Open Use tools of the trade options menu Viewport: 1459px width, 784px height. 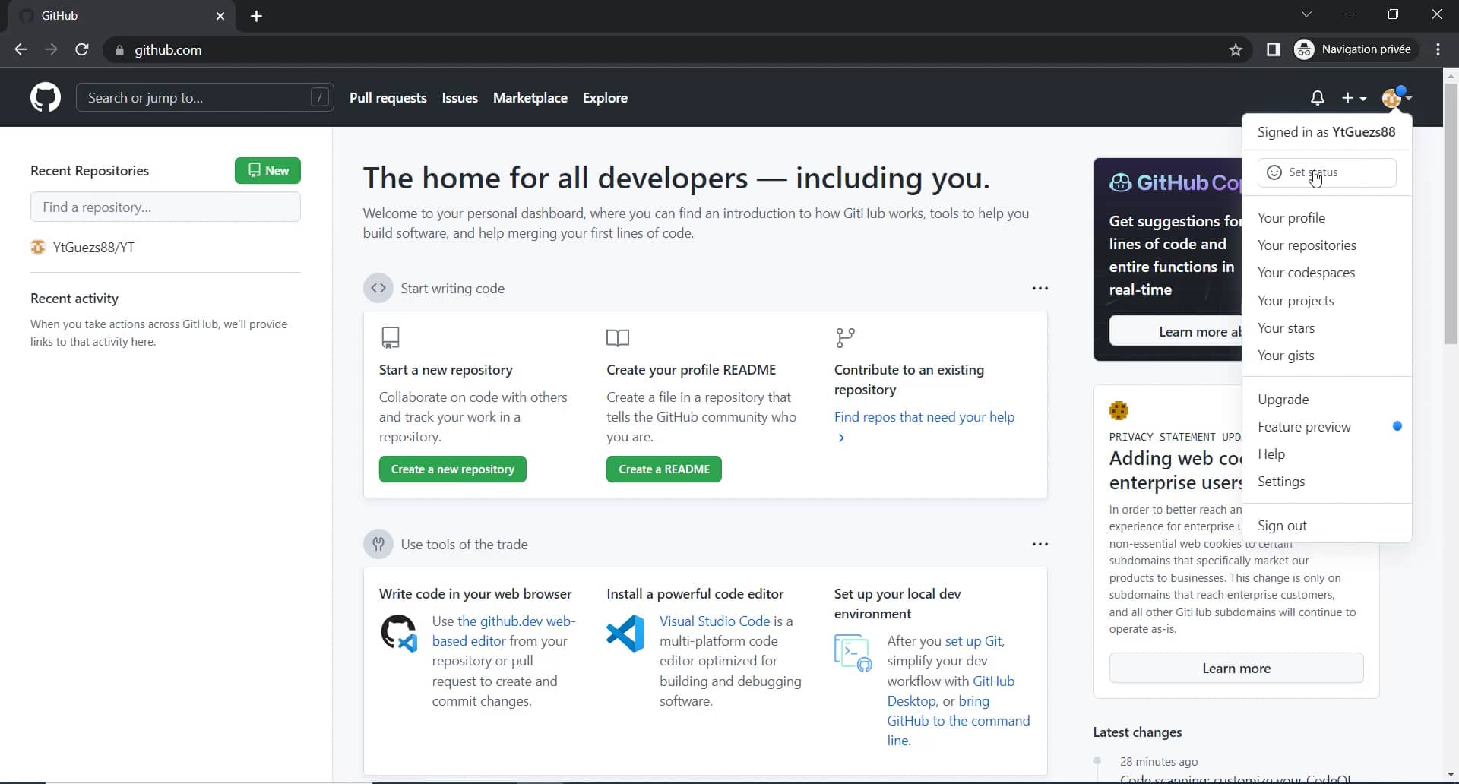(1040, 544)
